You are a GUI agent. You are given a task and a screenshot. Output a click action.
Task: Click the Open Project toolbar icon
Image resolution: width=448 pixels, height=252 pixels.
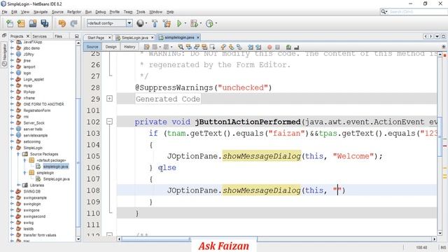(x=33, y=23)
